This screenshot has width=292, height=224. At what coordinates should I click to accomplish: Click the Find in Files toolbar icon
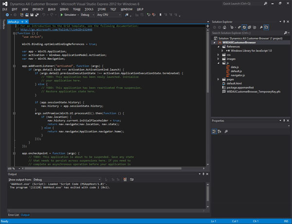pyautogui.click(x=127, y=15)
